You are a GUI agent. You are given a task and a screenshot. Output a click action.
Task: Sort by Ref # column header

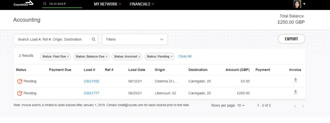(x=109, y=70)
